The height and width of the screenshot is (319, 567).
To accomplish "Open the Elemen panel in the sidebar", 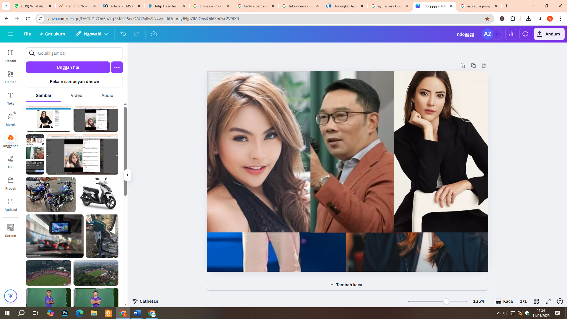I will [11, 77].
